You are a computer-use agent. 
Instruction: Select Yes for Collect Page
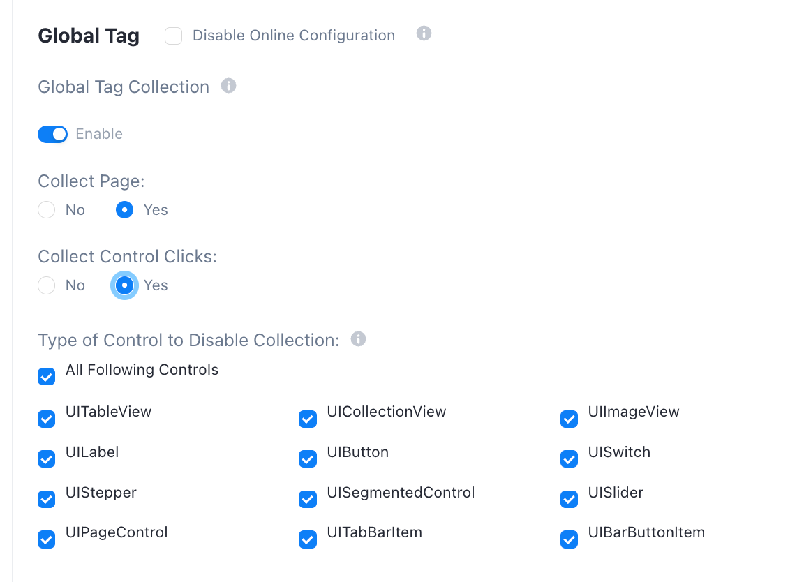coord(125,209)
